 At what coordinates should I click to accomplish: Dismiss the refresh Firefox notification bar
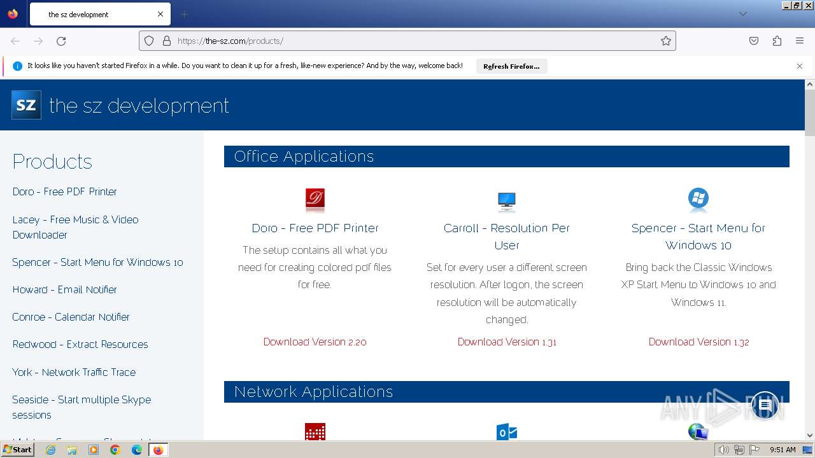pos(800,66)
